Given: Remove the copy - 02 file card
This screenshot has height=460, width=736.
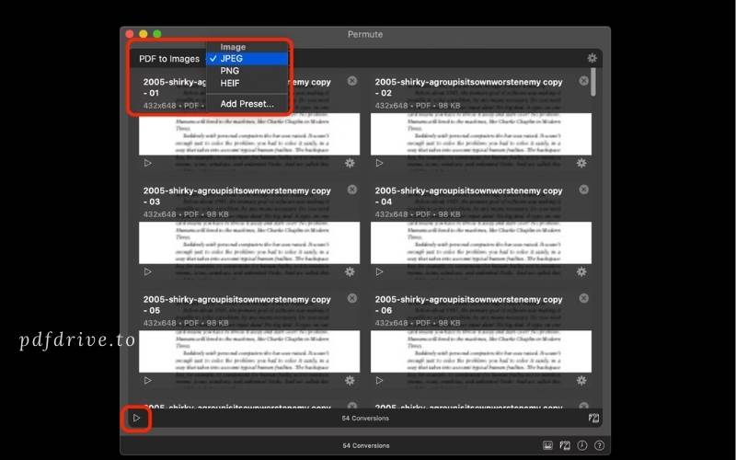Looking at the screenshot, I should pos(583,81).
